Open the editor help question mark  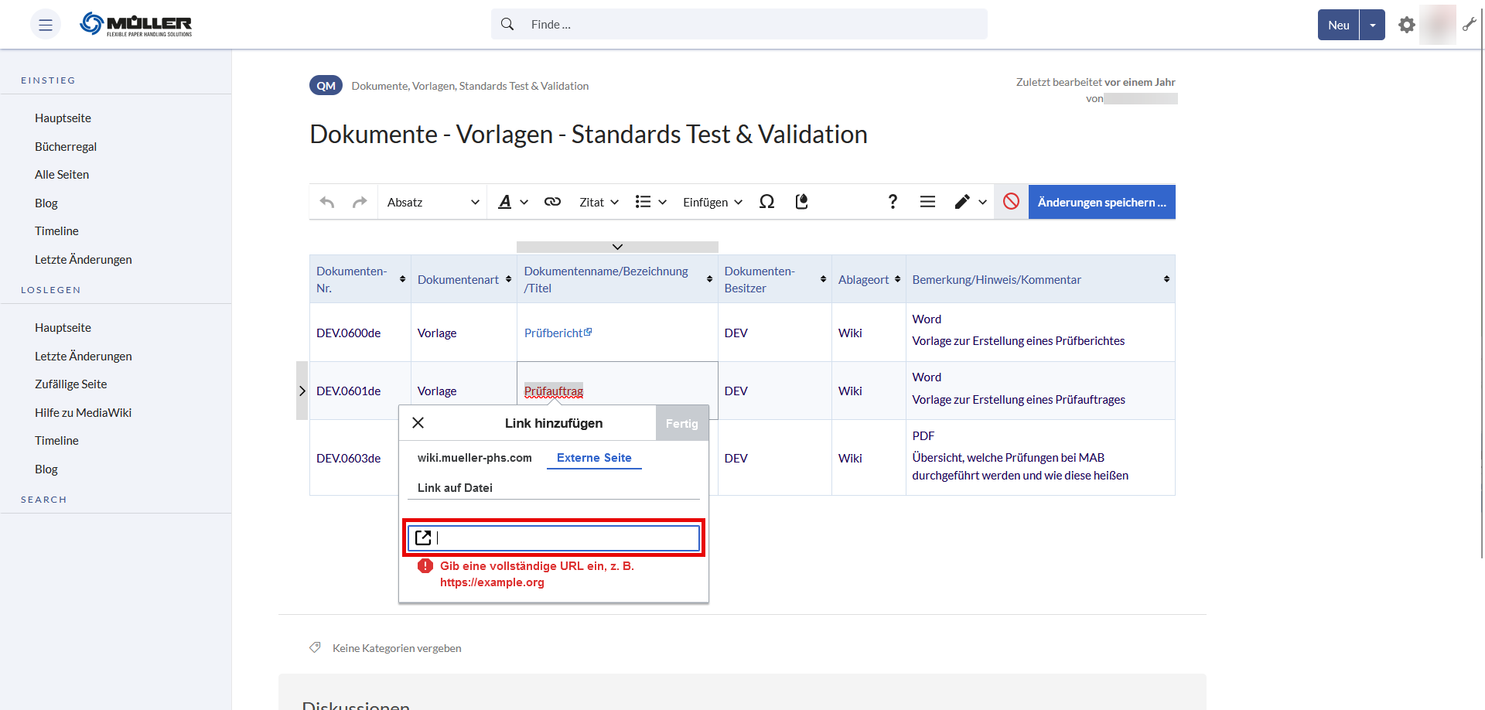pos(893,202)
